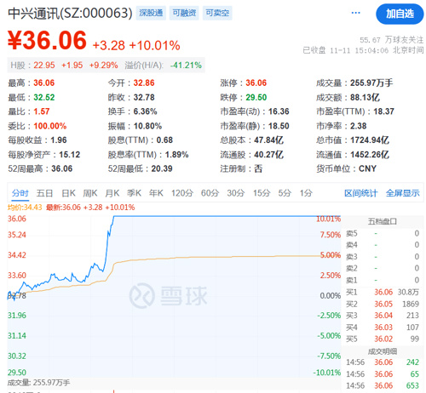Open the 15分 chart tab

(262, 193)
